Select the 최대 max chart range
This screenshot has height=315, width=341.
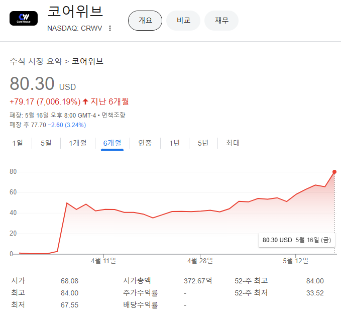point(233,143)
